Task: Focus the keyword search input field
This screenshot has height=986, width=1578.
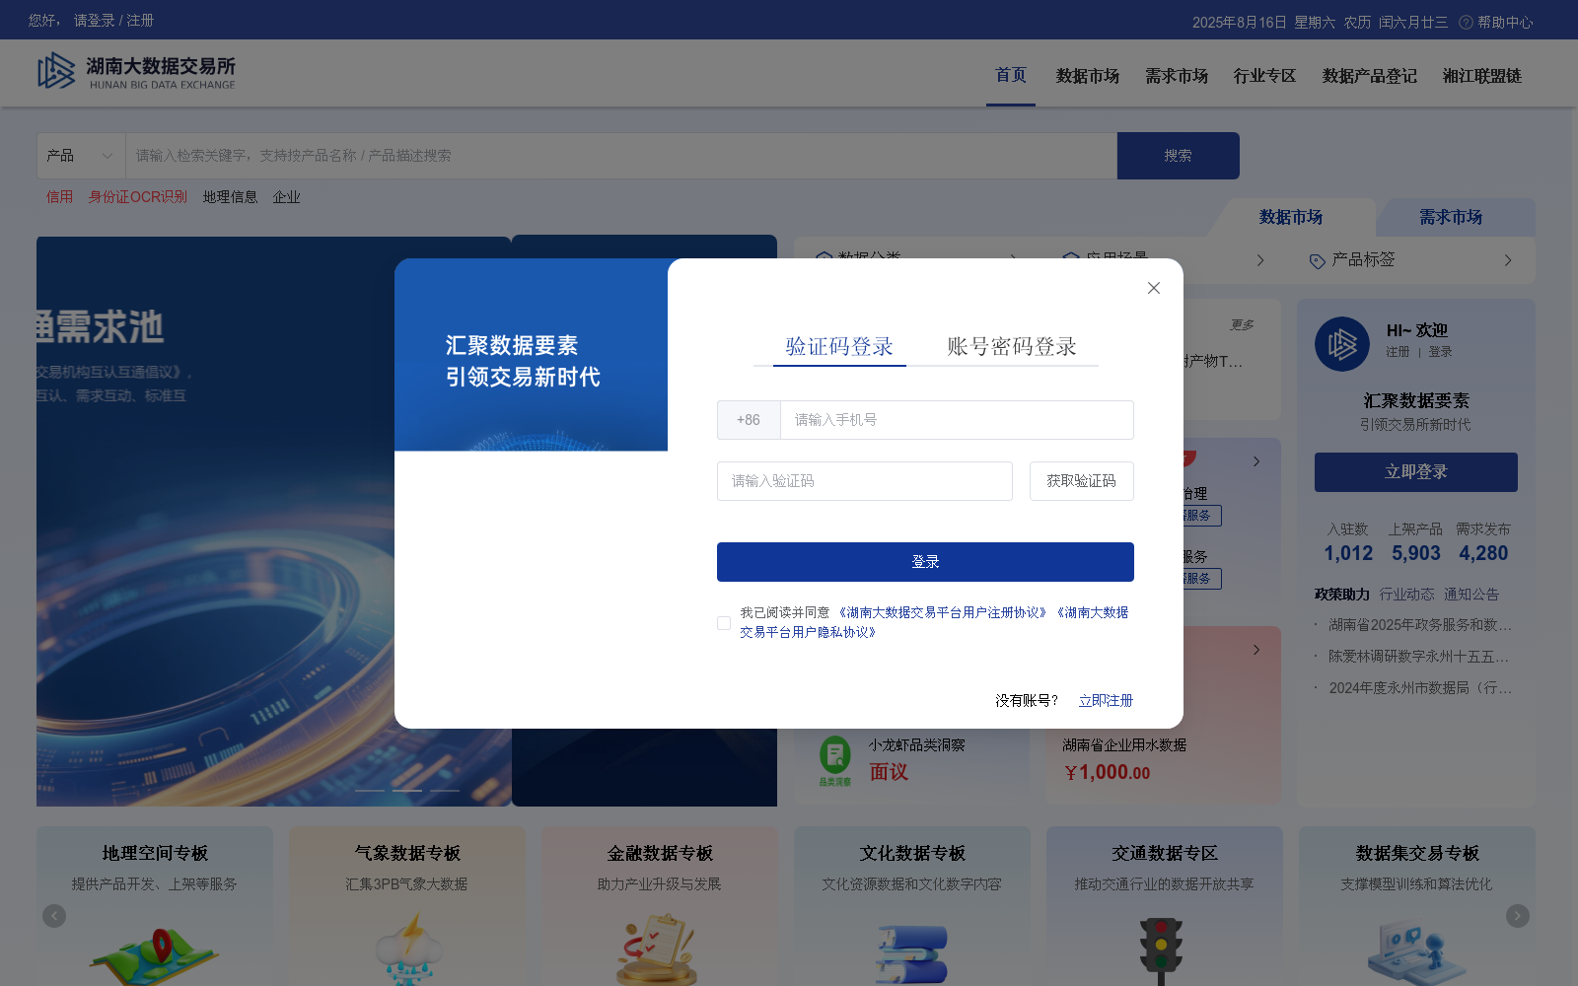Action: 621,156
